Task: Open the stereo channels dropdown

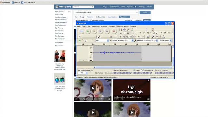Action: (x=171, y=40)
